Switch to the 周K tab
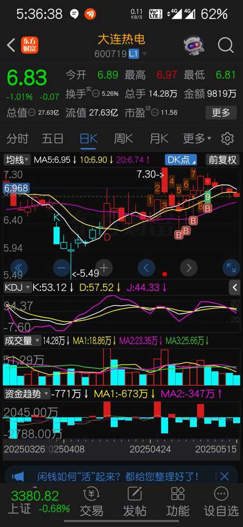Image resolution: width=243 pixels, height=527 pixels. pos(123,139)
